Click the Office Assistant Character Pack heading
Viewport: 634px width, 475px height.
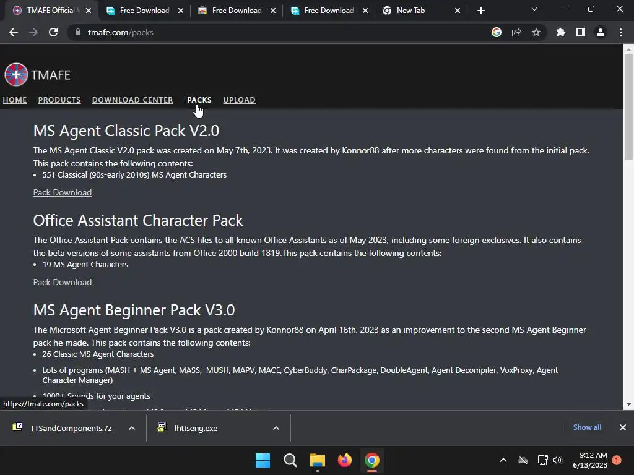click(x=138, y=221)
